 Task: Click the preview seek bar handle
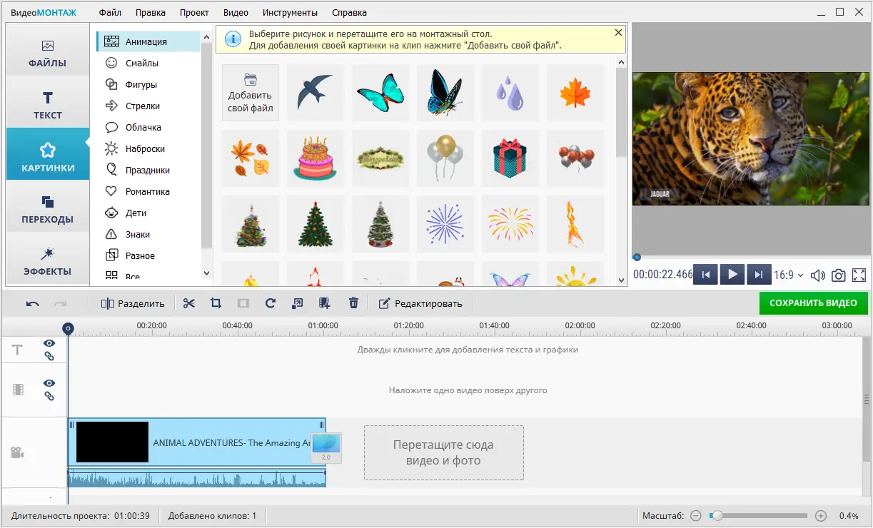tap(637, 258)
